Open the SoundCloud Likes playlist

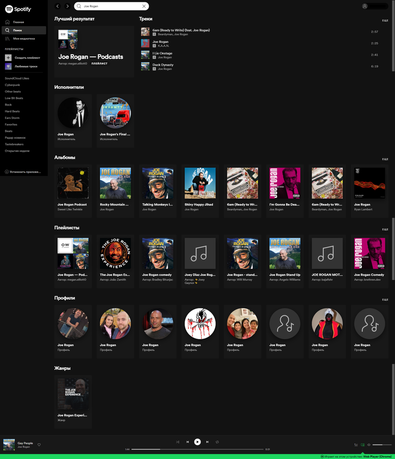point(17,79)
